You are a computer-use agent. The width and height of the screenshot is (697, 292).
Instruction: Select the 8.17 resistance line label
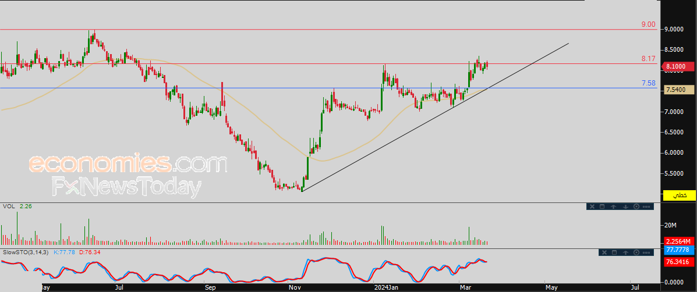click(648, 59)
